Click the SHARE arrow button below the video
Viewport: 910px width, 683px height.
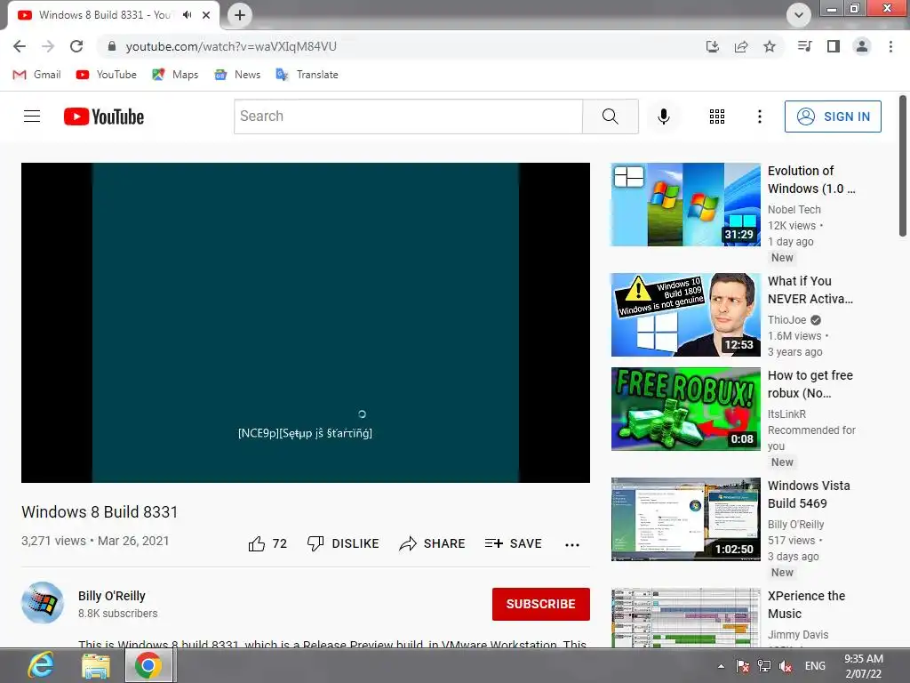(x=433, y=543)
